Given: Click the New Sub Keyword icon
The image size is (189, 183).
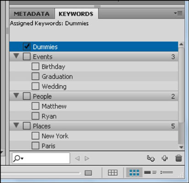Looking at the screenshot, I should tap(151, 158).
